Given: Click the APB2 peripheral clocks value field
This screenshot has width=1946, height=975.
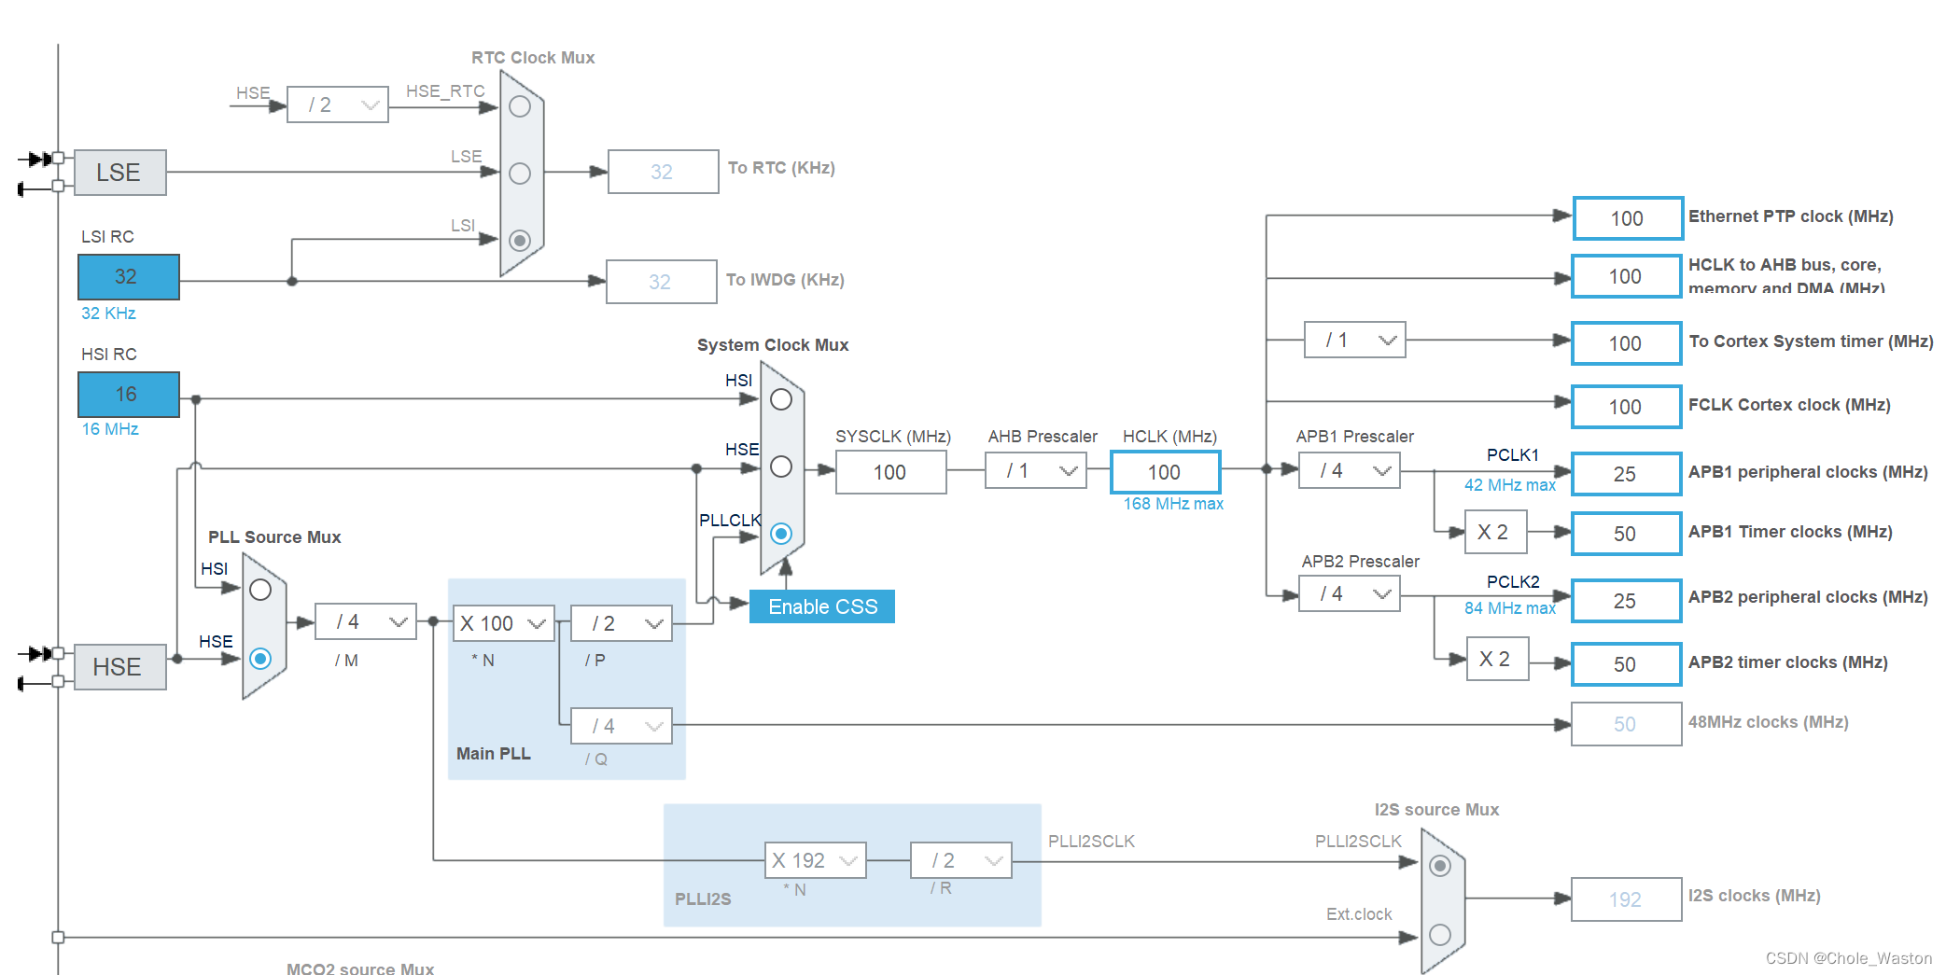Looking at the screenshot, I should (x=1627, y=601).
